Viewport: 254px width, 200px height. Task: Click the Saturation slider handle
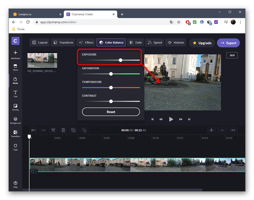point(111,74)
